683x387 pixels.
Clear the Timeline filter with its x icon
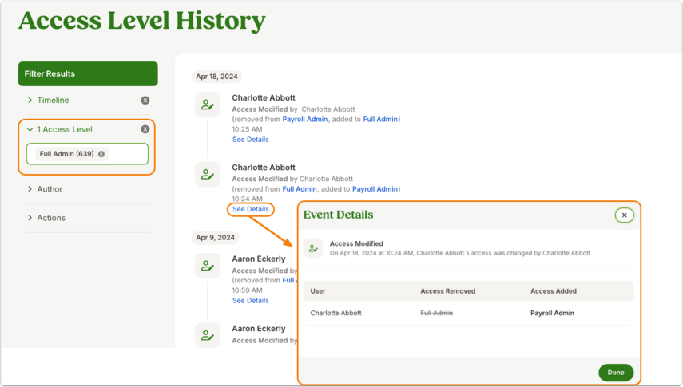coord(145,101)
